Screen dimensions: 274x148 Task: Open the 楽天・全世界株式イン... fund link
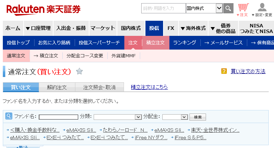coord(215,130)
